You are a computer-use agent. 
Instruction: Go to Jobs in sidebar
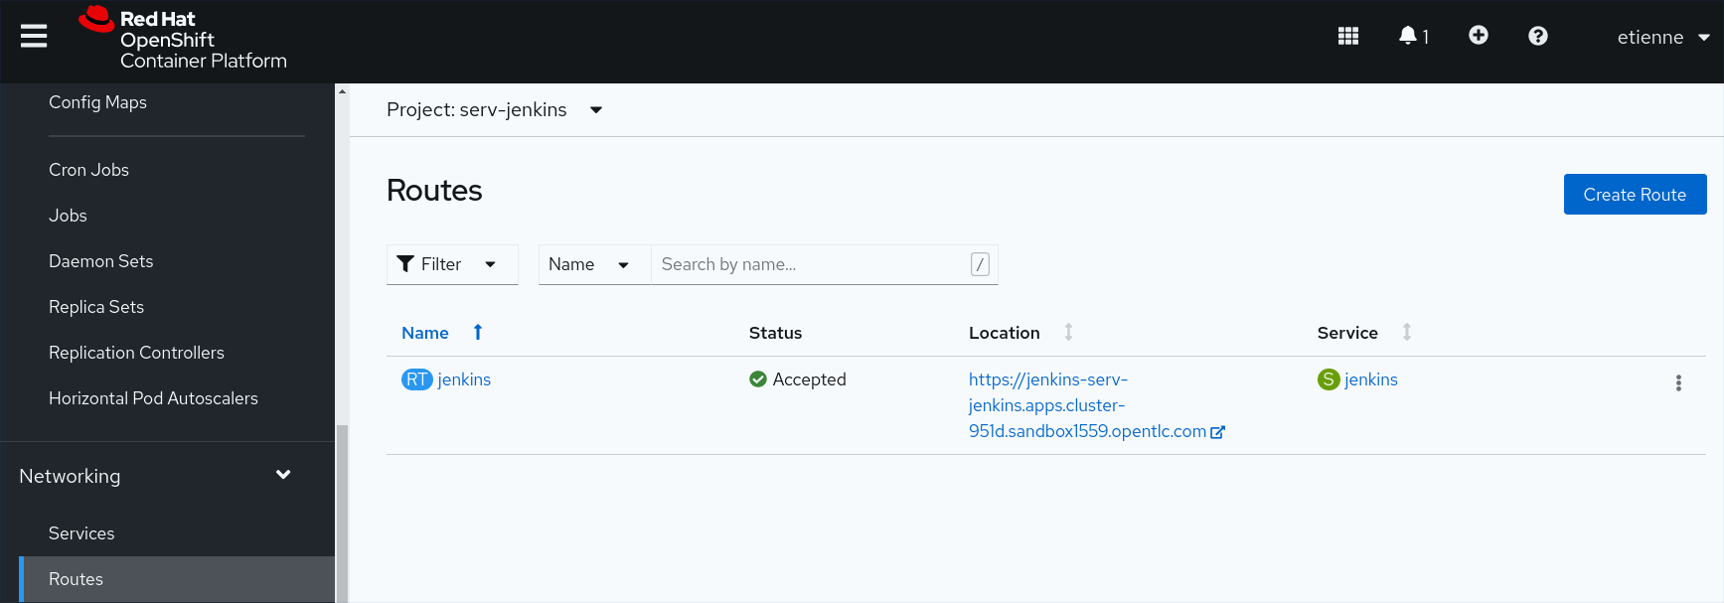(x=68, y=216)
